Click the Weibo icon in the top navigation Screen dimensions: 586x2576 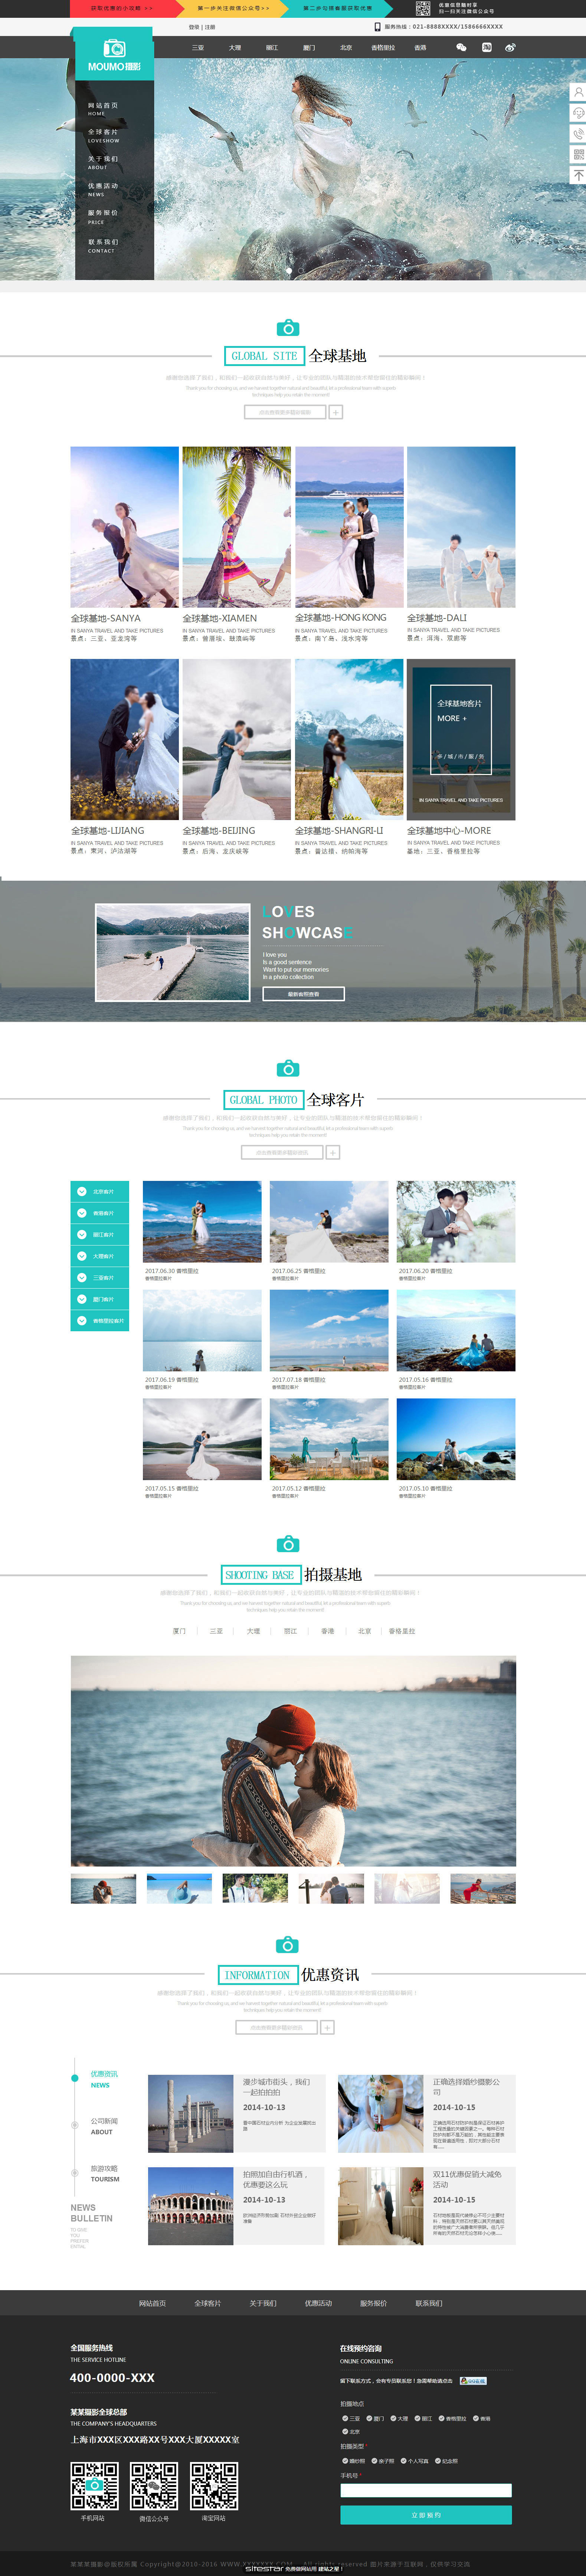pyautogui.click(x=511, y=47)
